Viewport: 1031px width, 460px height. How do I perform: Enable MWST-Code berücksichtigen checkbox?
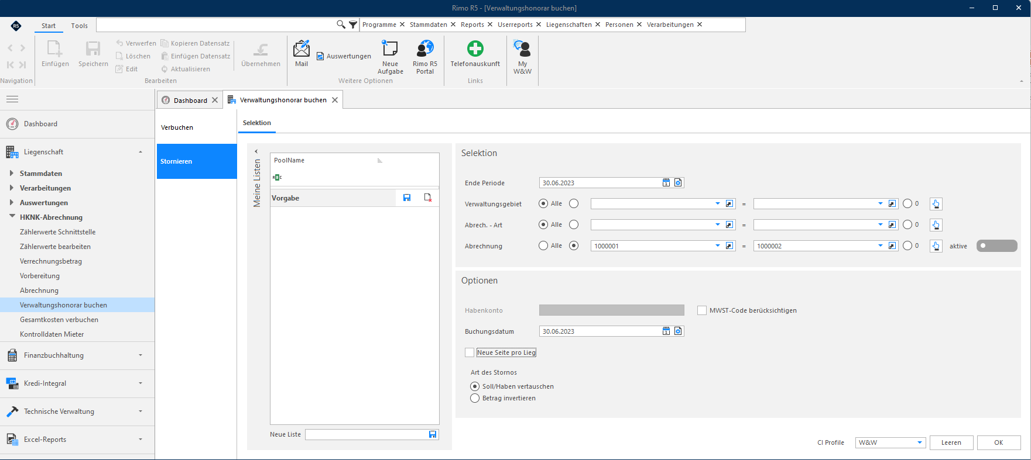pyautogui.click(x=702, y=310)
